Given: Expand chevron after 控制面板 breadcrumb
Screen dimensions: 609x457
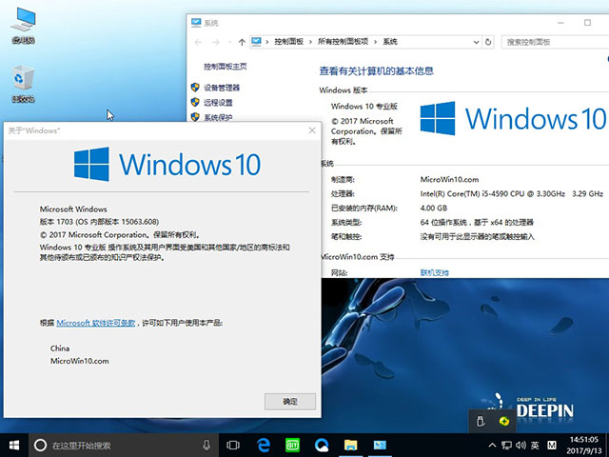Looking at the screenshot, I should (310, 42).
